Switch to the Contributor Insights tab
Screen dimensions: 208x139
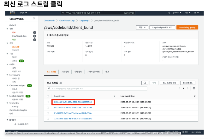(93, 72)
